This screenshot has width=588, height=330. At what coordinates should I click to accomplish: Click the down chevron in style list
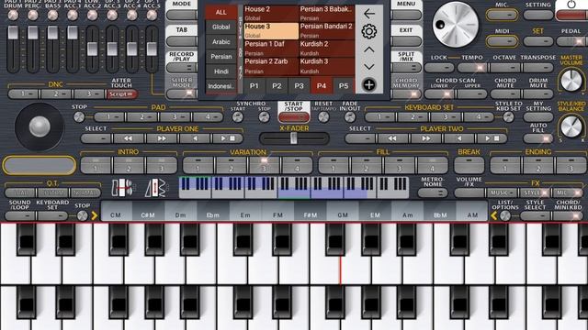click(x=369, y=67)
